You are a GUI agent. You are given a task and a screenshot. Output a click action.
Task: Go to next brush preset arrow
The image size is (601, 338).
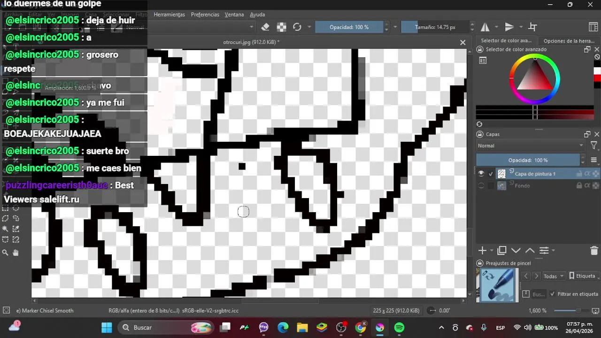click(x=536, y=276)
